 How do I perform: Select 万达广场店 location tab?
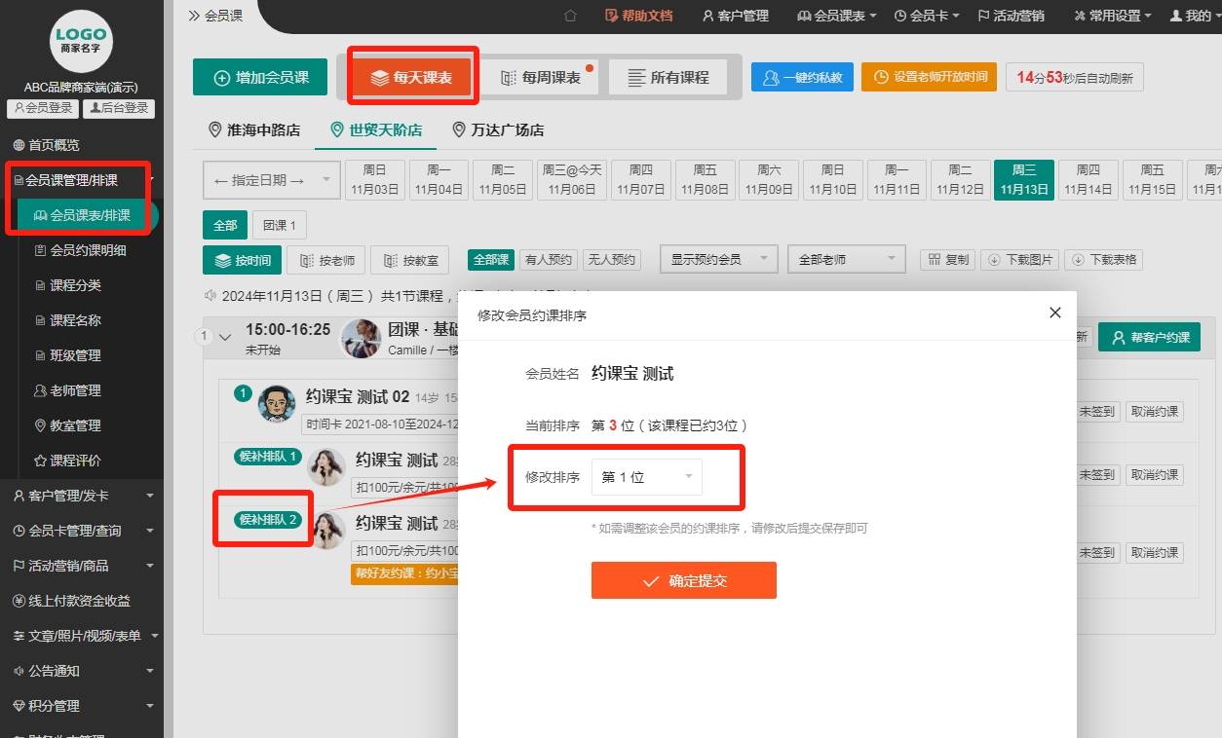(x=498, y=129)
